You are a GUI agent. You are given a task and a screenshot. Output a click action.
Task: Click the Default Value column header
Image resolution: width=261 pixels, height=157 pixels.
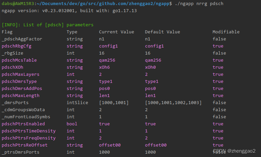click(163, 32)
